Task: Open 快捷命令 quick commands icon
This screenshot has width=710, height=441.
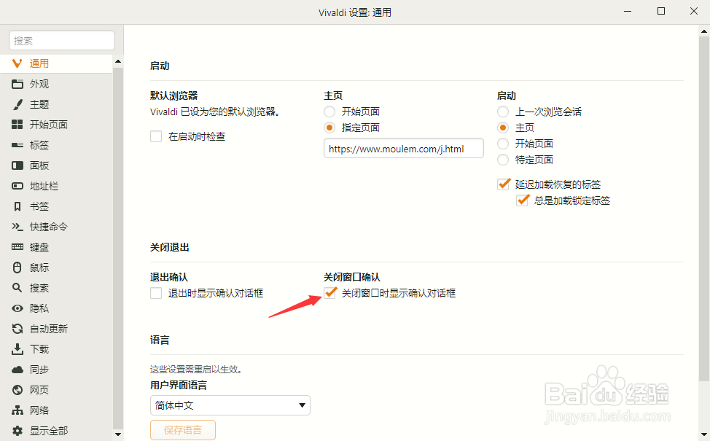Action: point(17,227)
